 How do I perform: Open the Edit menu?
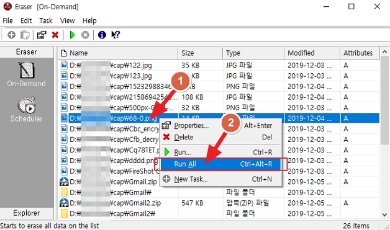tap(26, 20)
